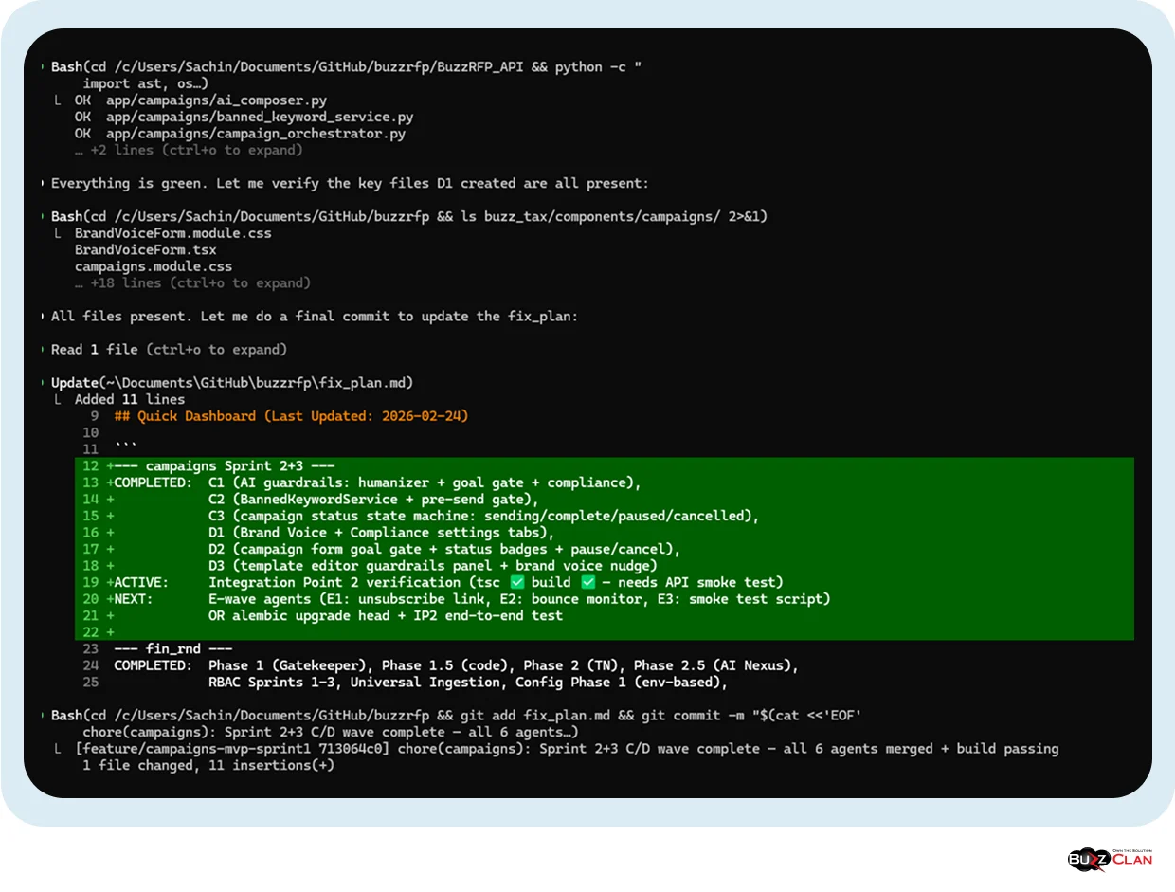Select 'app/campaigns/campaign_orchestrator.py' output line
This screenshot has height=892, width=1175.
click(x=240, y=133)
